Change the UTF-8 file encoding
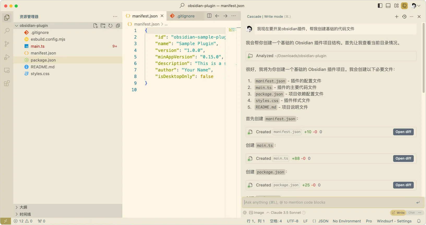This screenshot has width=426, height=225. click(292, 221)
